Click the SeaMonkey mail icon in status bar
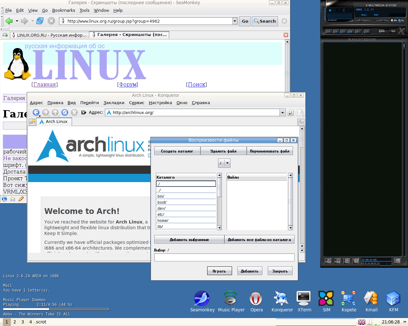Image resolution: width=408 pixels, height=326 pixels. [x=13, y=199]
